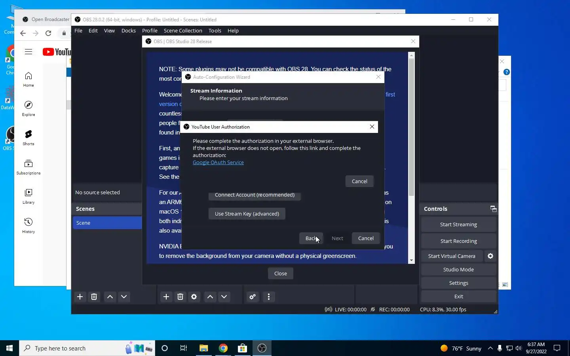This screenshot has width=570, height=356.
Task: Open YouTube Subscriptions in sidebar
Action: [28, 167]
